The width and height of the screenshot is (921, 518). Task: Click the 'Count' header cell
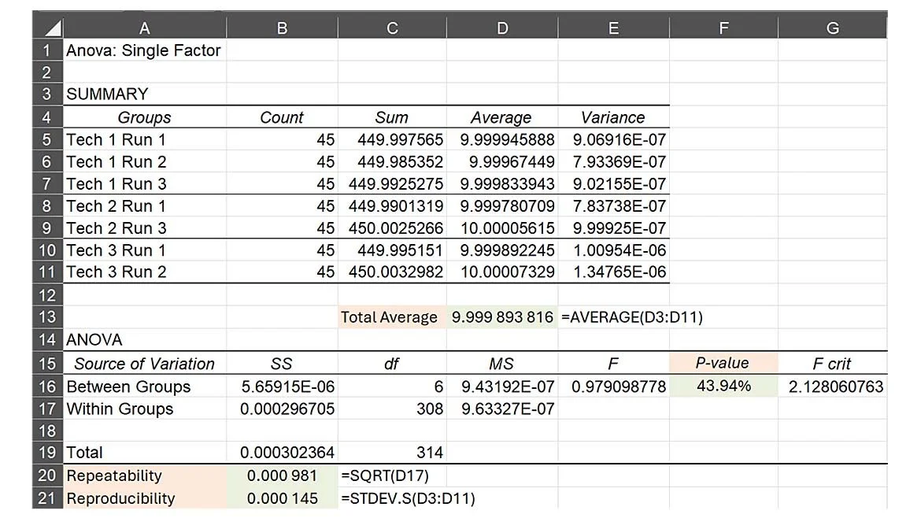point(282,117)
